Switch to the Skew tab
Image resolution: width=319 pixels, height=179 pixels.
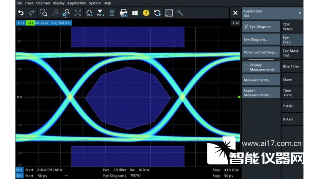[x=292, y=80]
